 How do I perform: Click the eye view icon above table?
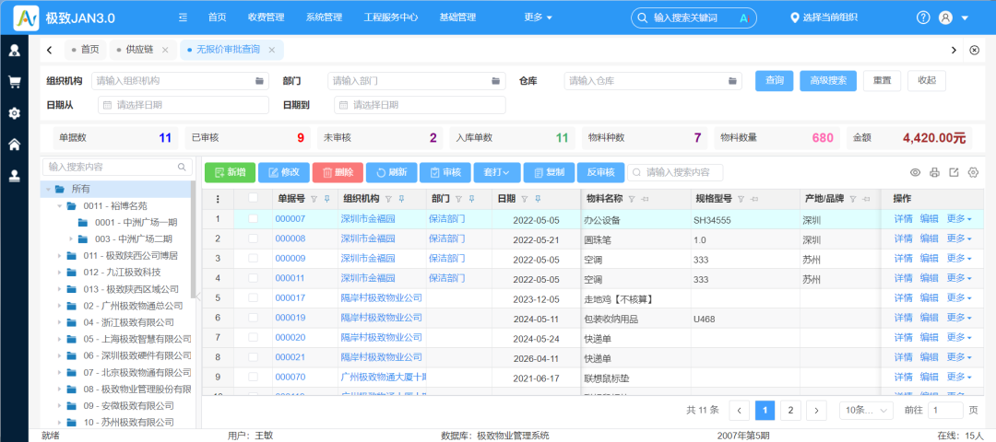coord(916,172)
